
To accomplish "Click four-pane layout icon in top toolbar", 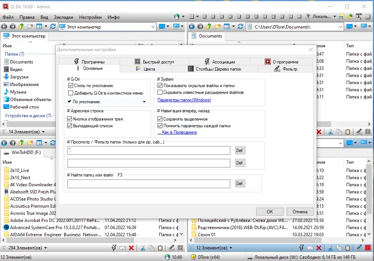I will 192,17.
